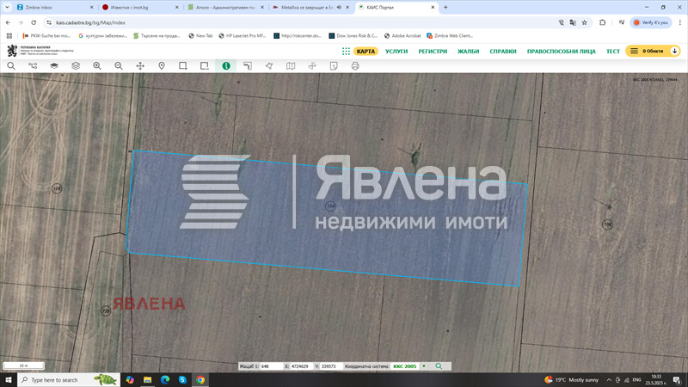Click the print map icon
The image size is (688, 387).
click(355, 65)
